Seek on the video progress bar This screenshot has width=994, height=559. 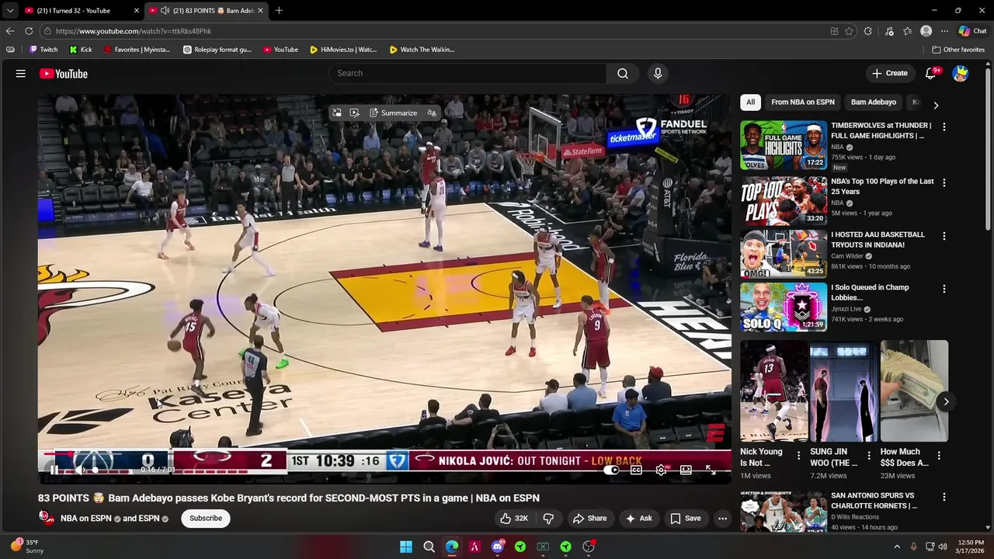pyautogui.click(x=384, y=454)
